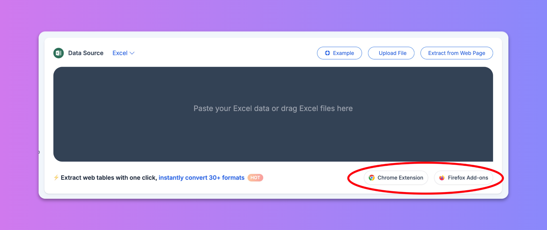Click the lightning bolt icon
Screen dimensions: 547x230
pyautogui.click(x=56, y=178)
